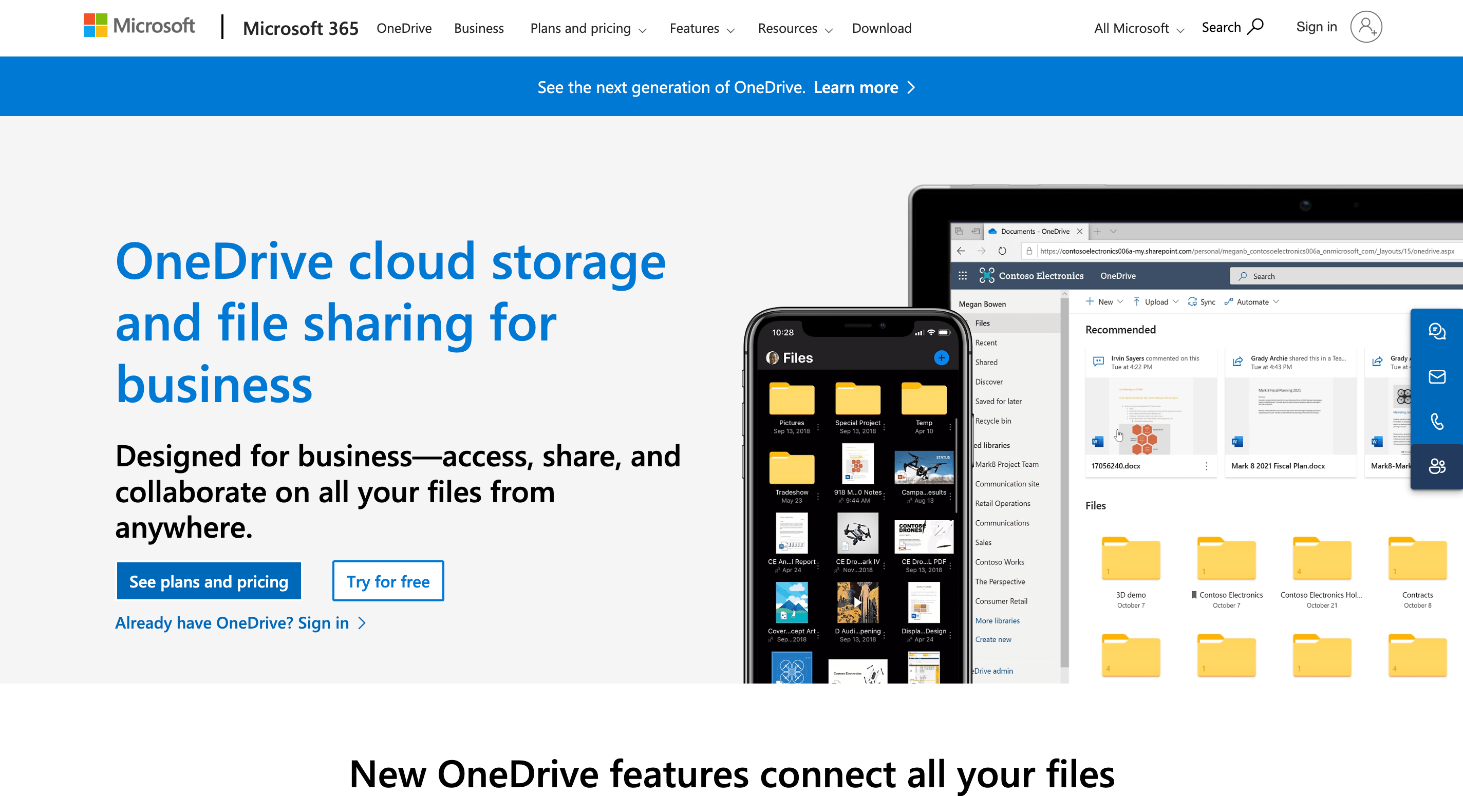
Task: Click the Sign in text link
Action: 1317,27
